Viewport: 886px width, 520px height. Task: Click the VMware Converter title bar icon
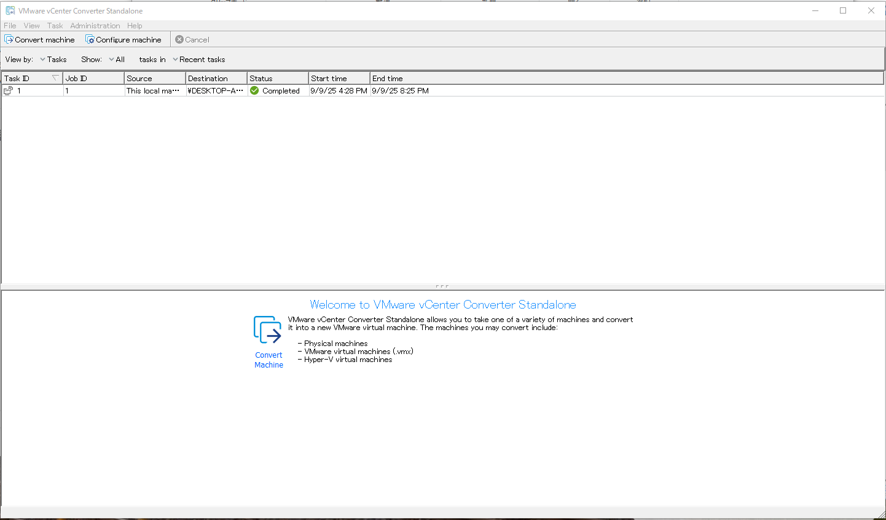pyautogui.click(x=10, y=10)
